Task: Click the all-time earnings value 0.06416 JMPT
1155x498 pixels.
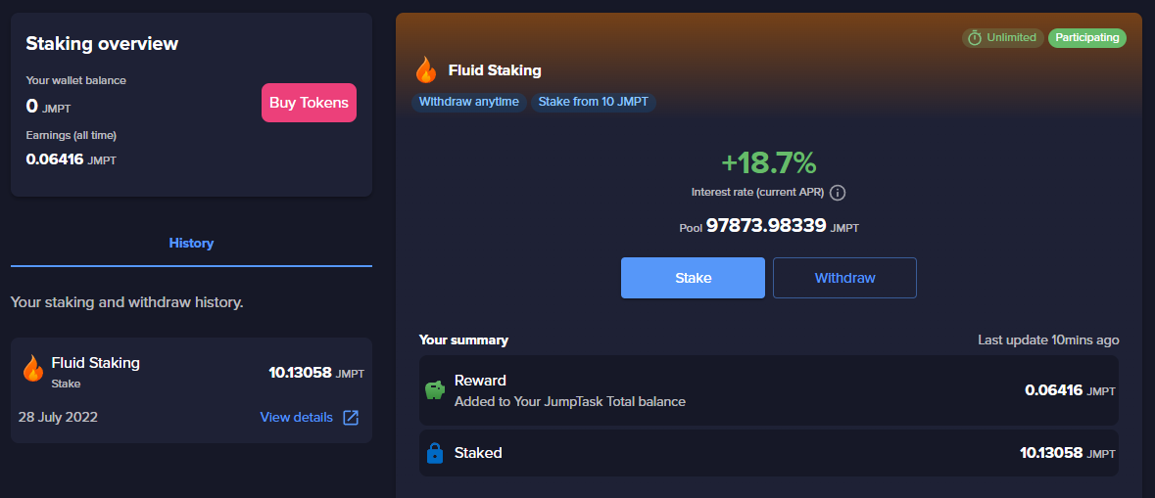Action: [71, 158]
